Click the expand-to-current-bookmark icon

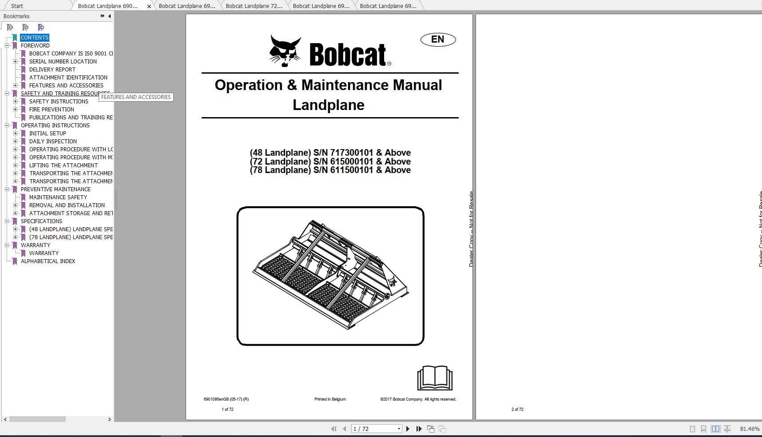pos(40,27)
